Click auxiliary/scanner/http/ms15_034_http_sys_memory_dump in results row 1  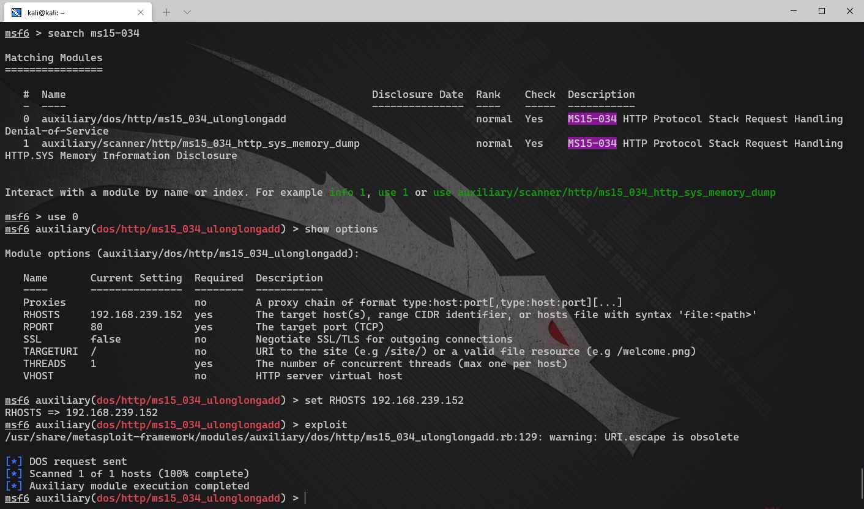tap(201, 143)
